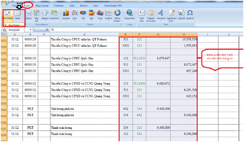This screenshot has width=244, height=142.
Task: Insert a Scatter chart
Action: [x=108, y=15]
